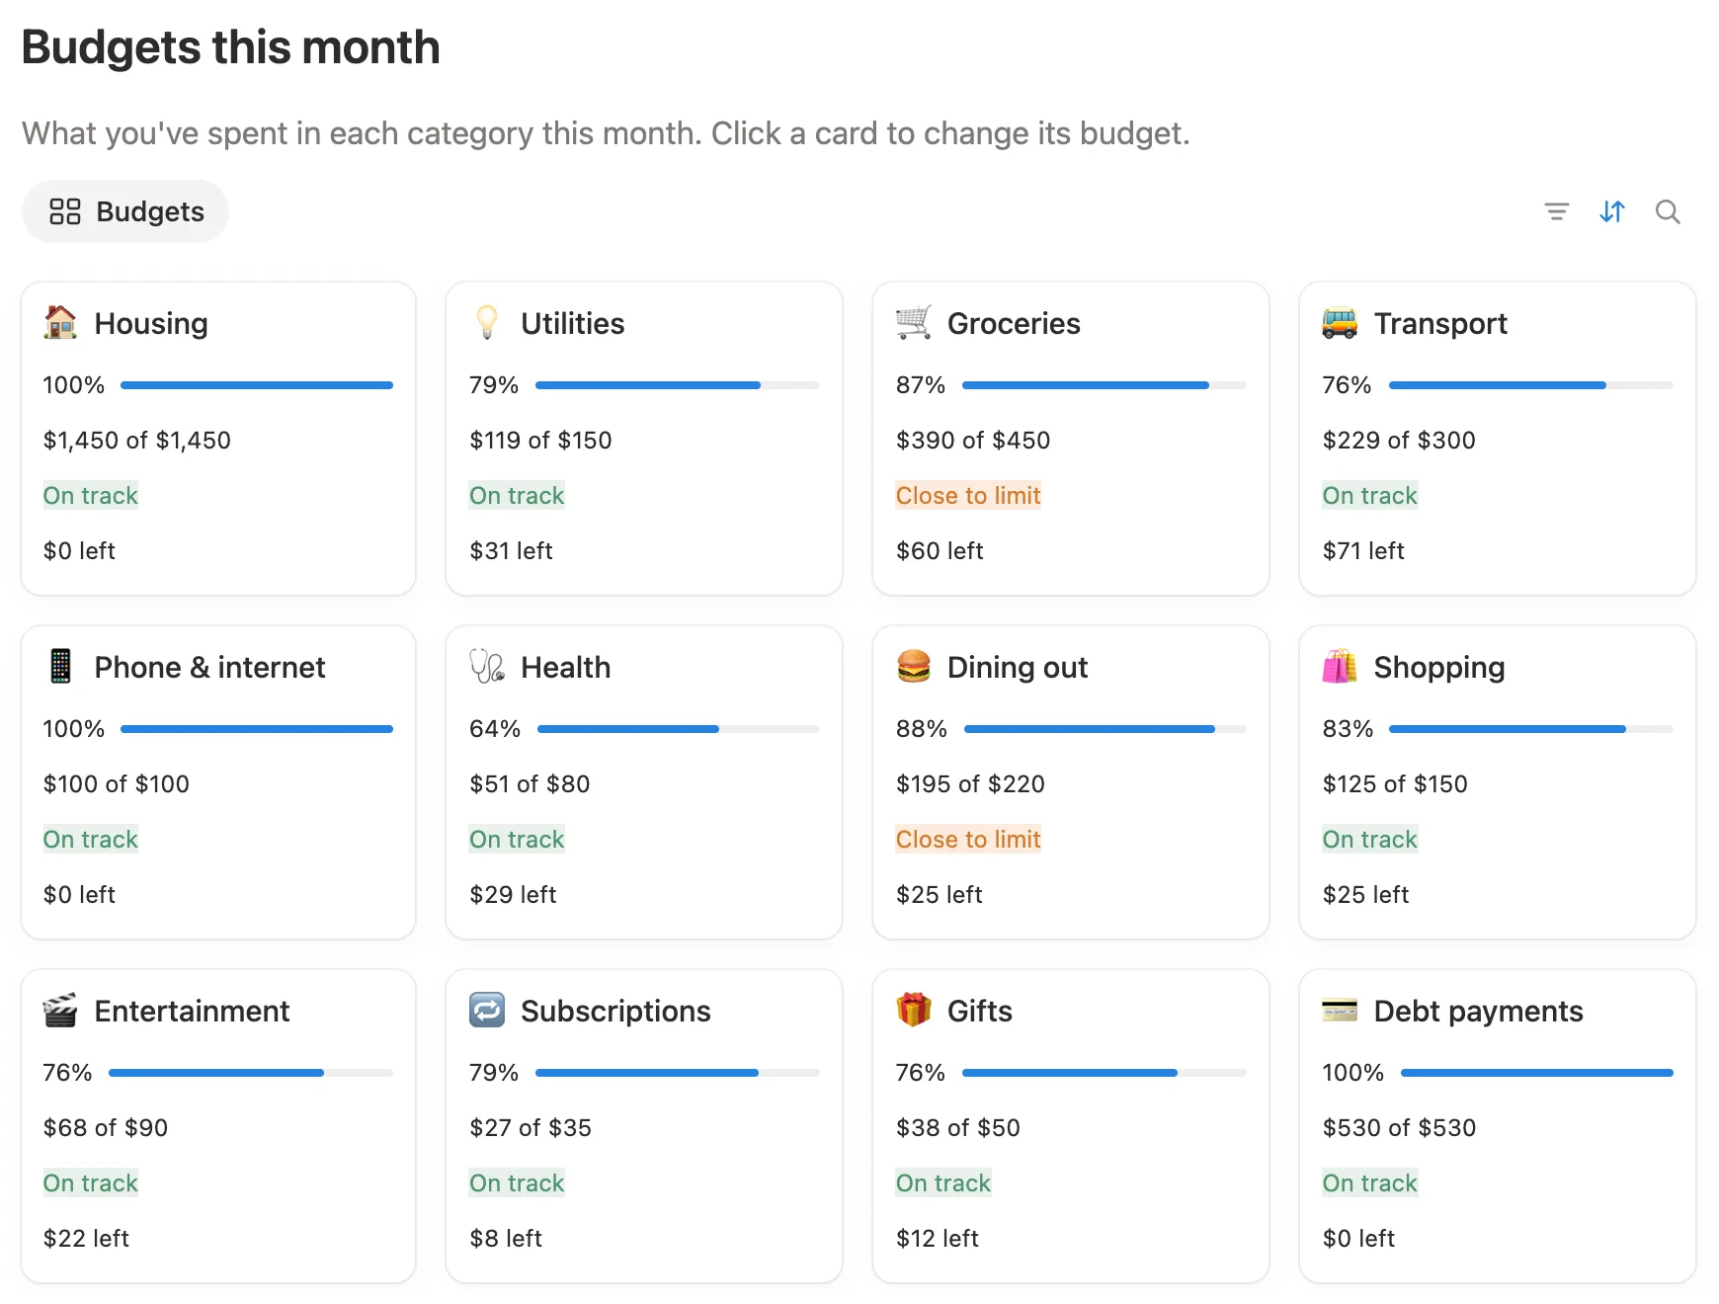The image size is (1719, 1304).
Task: Click the Dining out 88% progress bar
Action: coord(1105,729)
